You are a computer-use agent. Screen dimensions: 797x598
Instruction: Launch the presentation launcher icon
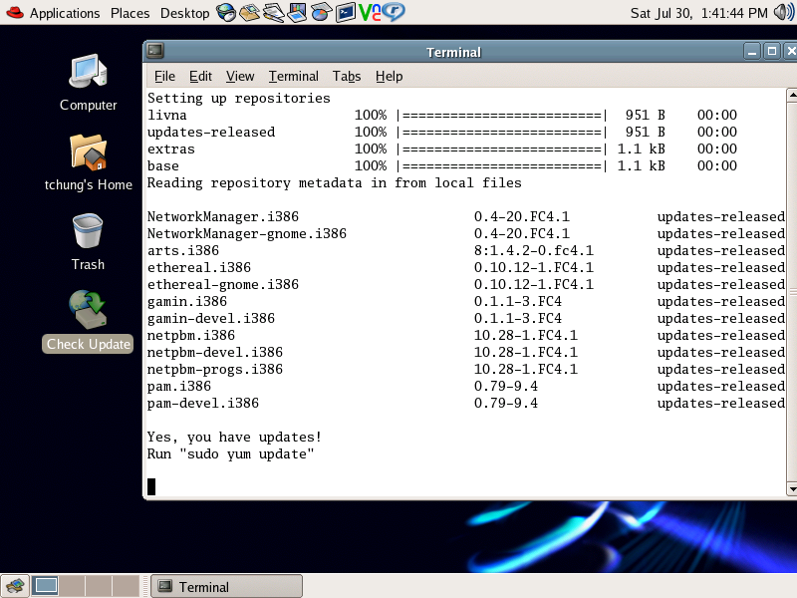point(297,12)
